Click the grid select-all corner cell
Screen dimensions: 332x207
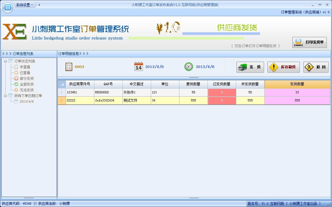[62, 84]
